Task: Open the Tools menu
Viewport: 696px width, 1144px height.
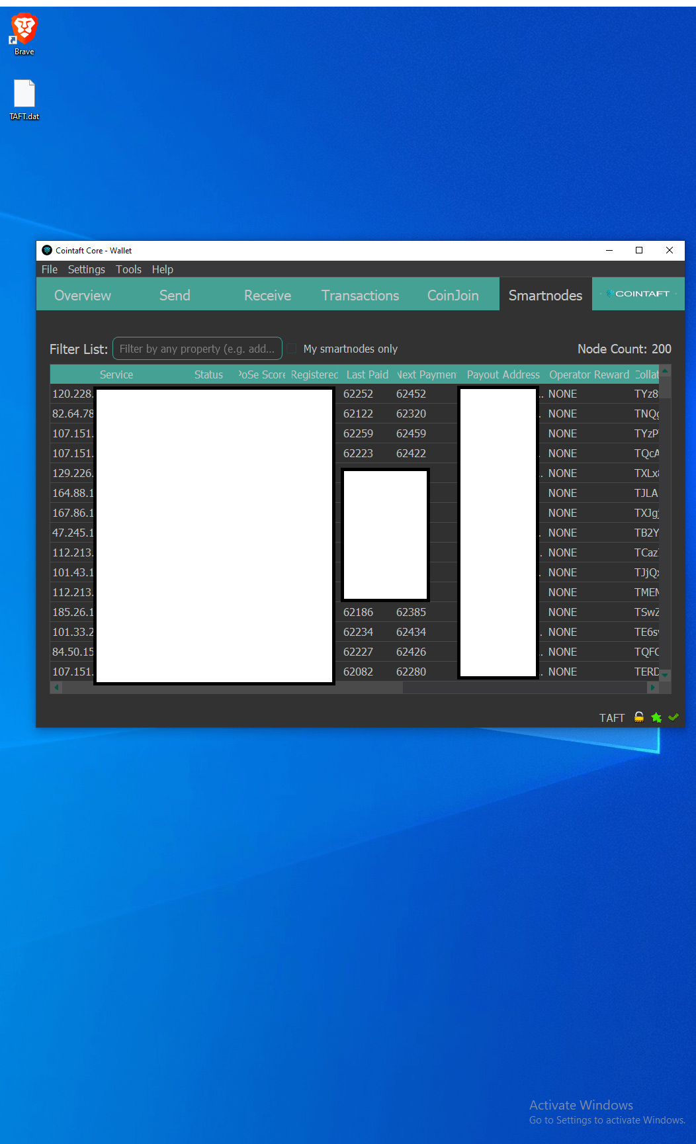Action: pyautogui.click(x=128, y=269)
